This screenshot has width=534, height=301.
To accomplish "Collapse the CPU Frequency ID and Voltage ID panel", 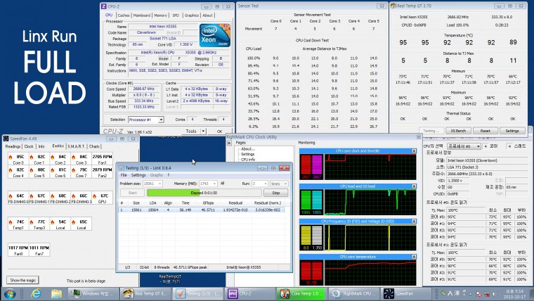I will click(414, 222).
